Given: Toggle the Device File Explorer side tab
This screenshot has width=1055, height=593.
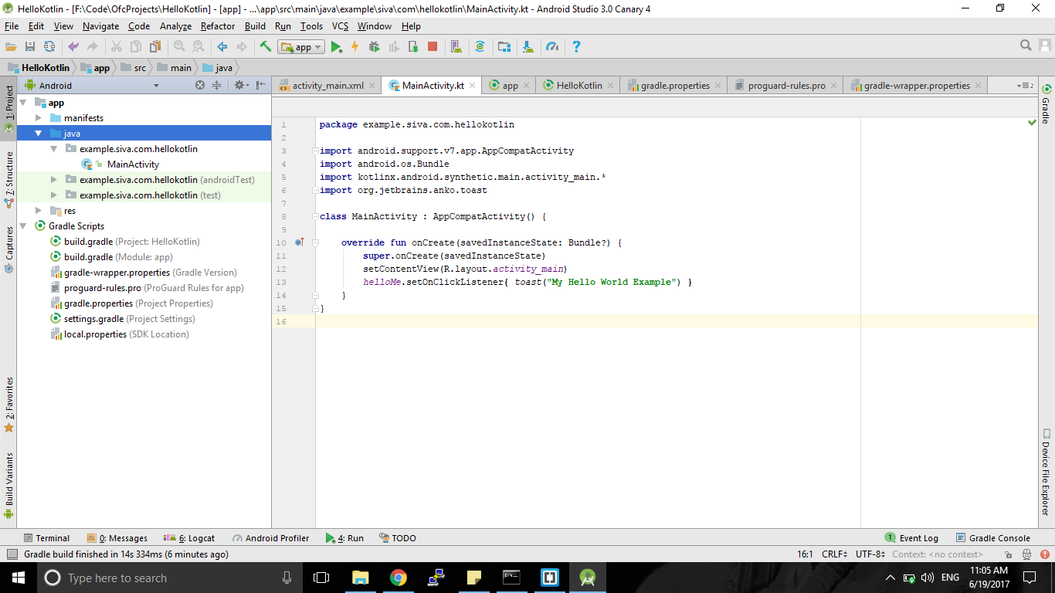Looking at the screenshot, I should (1047, 472).
